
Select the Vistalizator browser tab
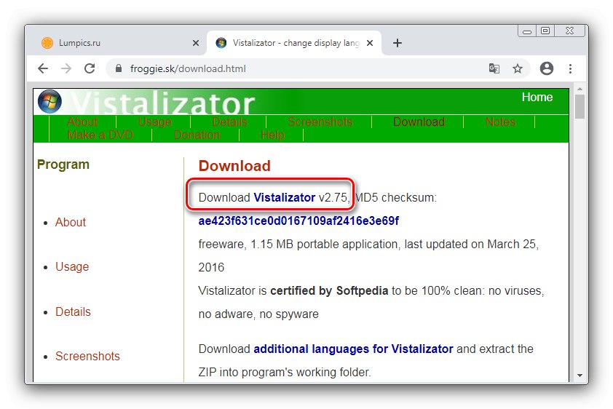[x=294, y=43]
